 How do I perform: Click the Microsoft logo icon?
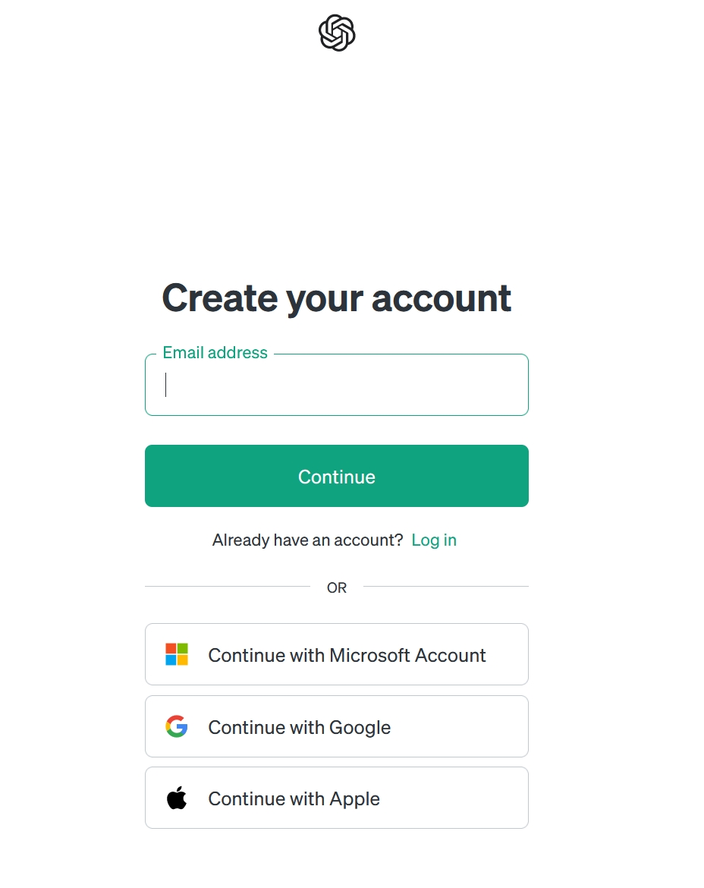177,654
